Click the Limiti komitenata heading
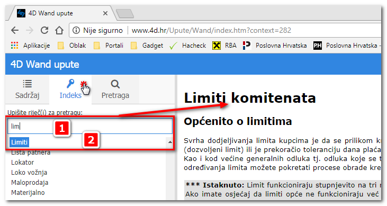Screen dimensions: 387x206 coord(250,98)
